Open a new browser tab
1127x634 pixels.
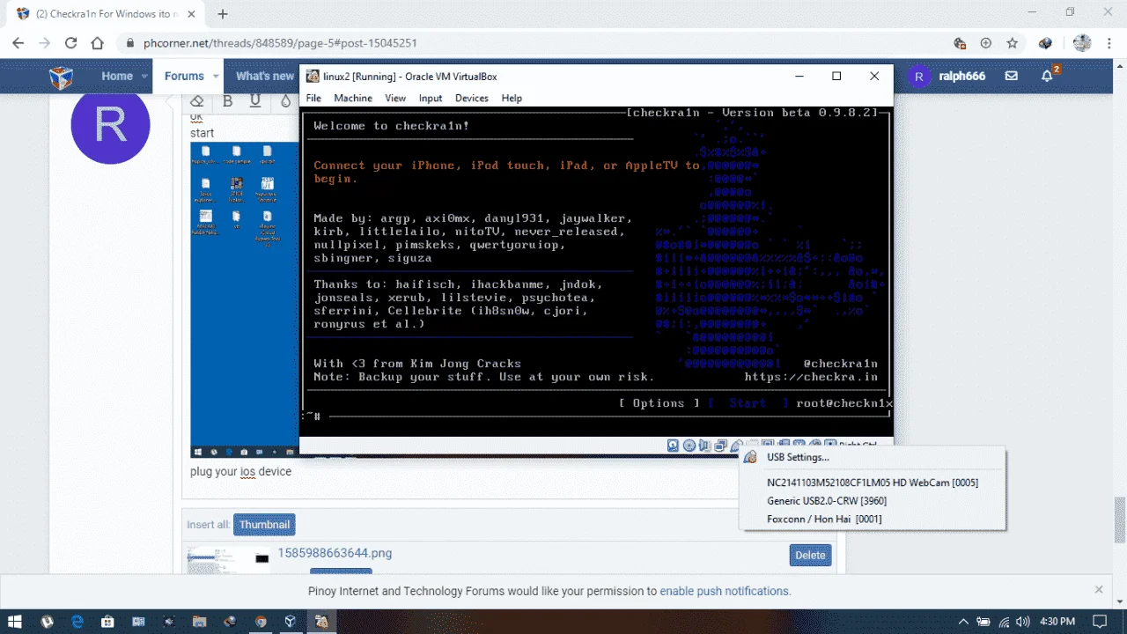223,14
